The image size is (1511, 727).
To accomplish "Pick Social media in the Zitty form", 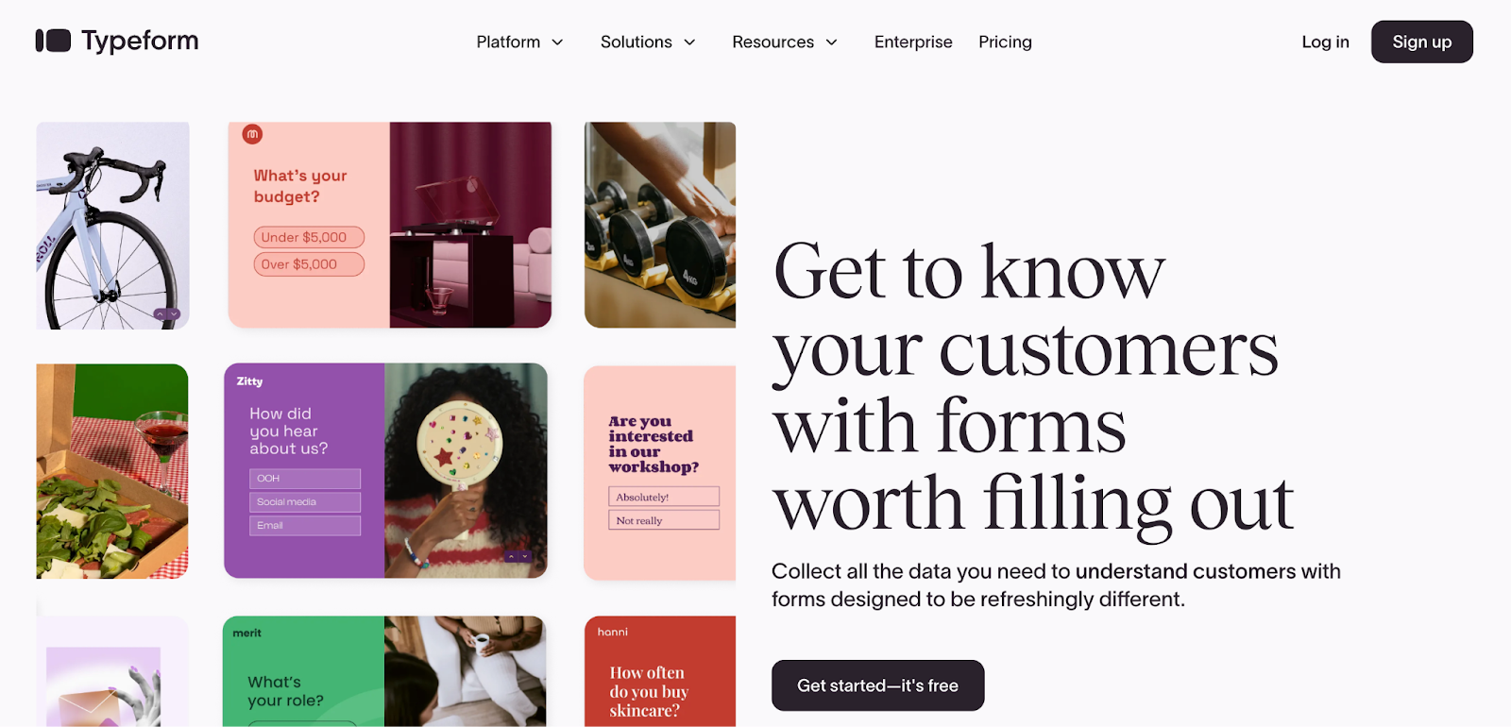I will point(305,502).
